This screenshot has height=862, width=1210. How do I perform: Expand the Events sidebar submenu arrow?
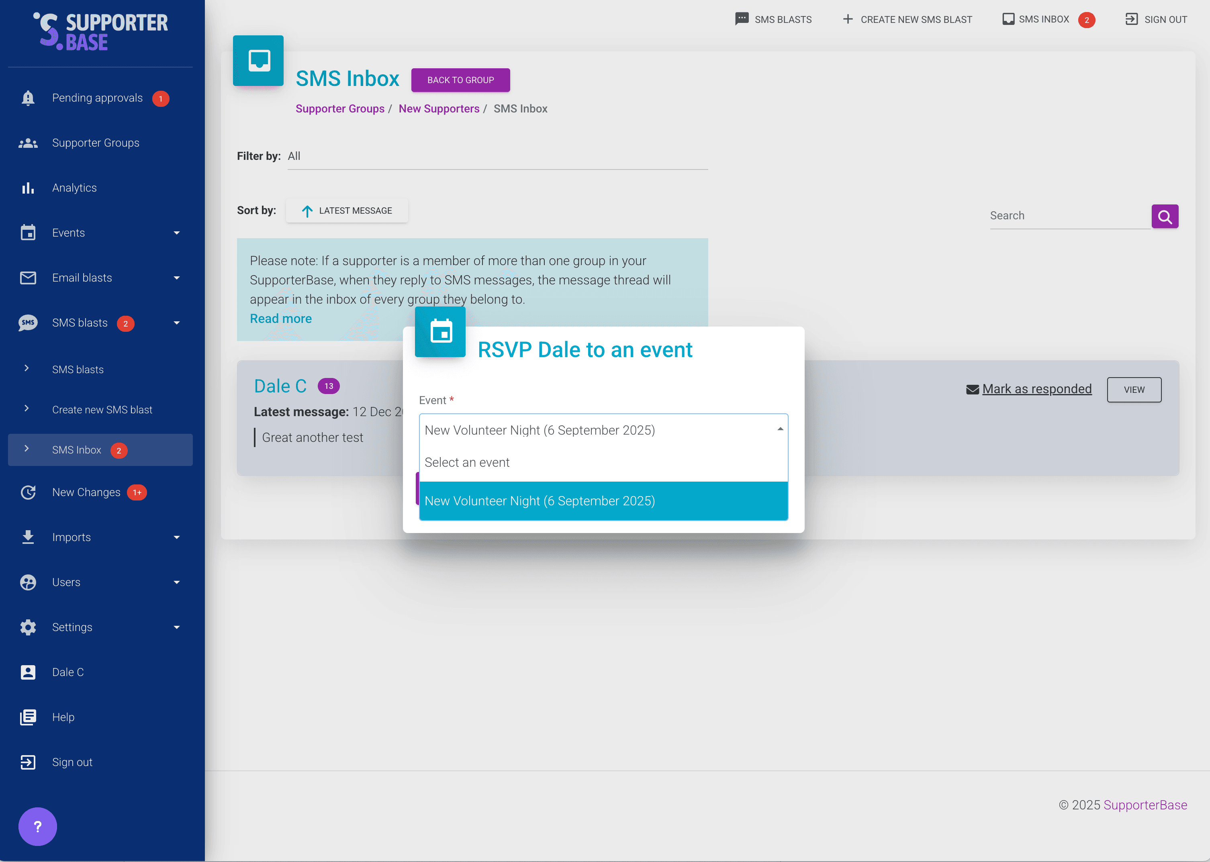(177, 233)
